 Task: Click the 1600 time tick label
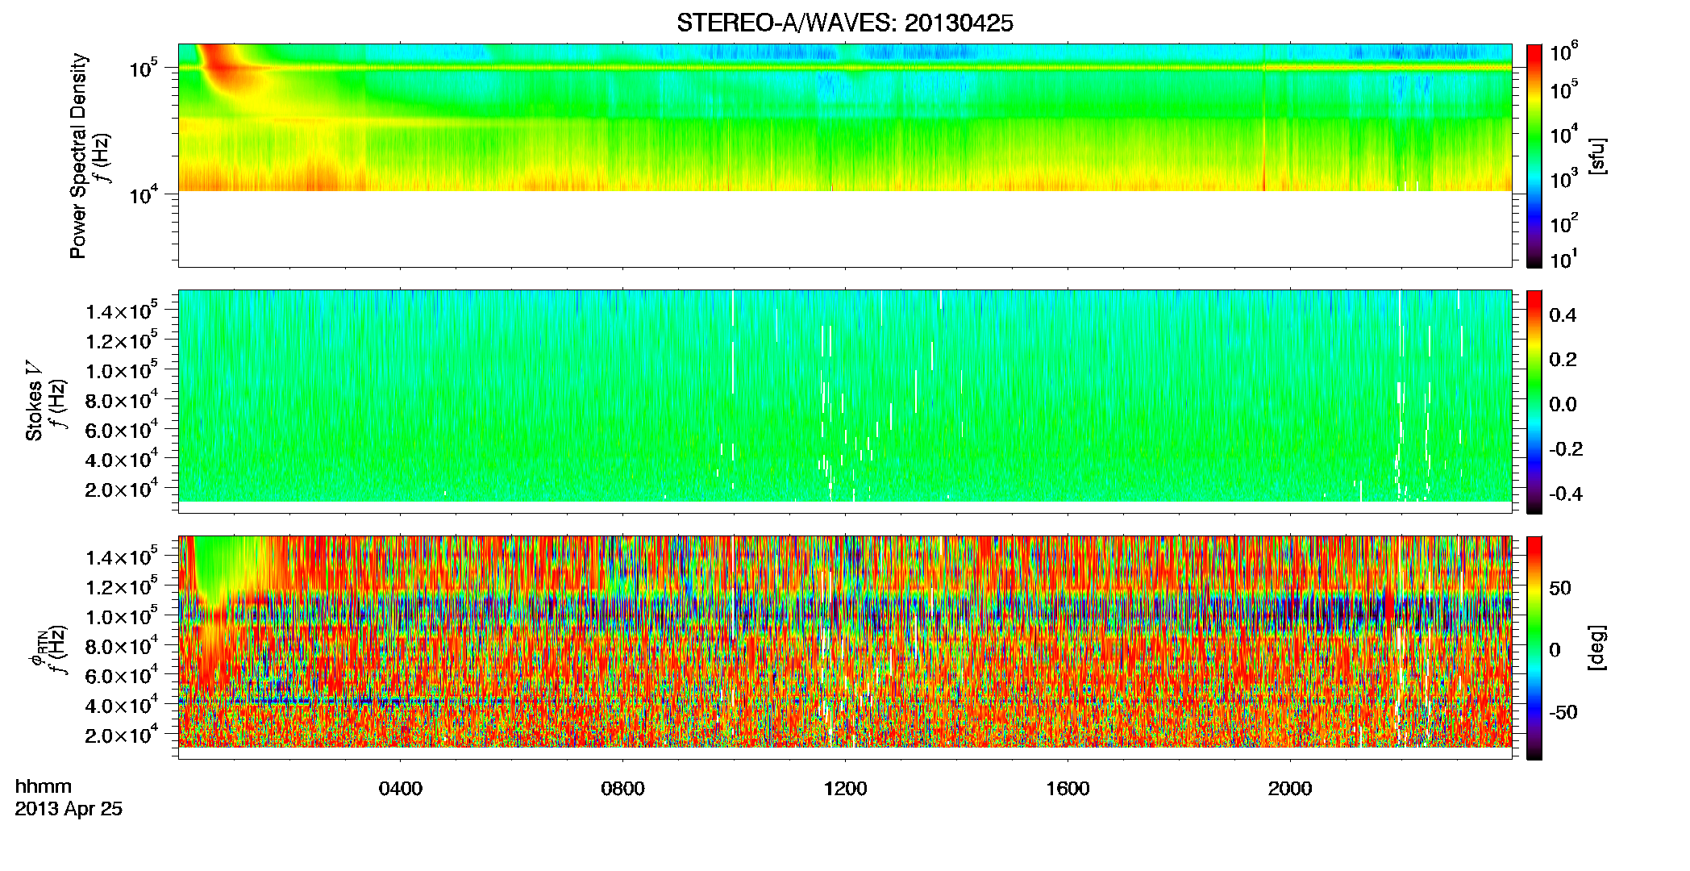pos(1068,789)
